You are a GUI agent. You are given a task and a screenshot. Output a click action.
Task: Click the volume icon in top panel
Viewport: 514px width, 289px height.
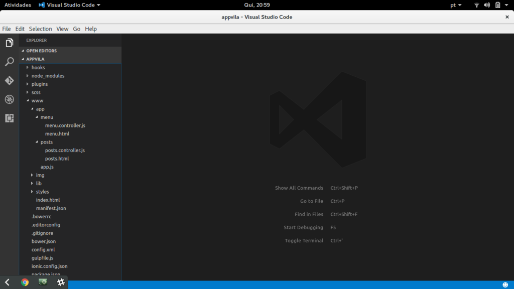click(486, 5)
